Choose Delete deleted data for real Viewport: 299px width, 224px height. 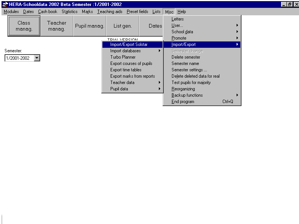(202, 76)
